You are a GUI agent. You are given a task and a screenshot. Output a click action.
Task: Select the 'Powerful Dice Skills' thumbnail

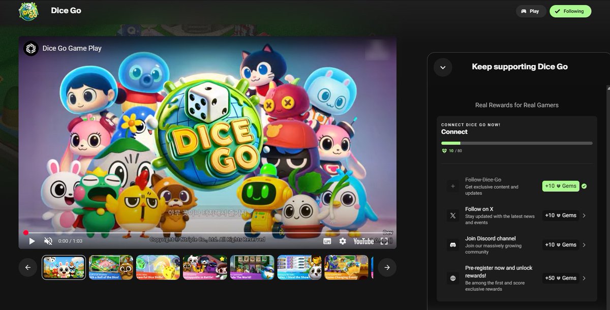[x=158, y=267]
